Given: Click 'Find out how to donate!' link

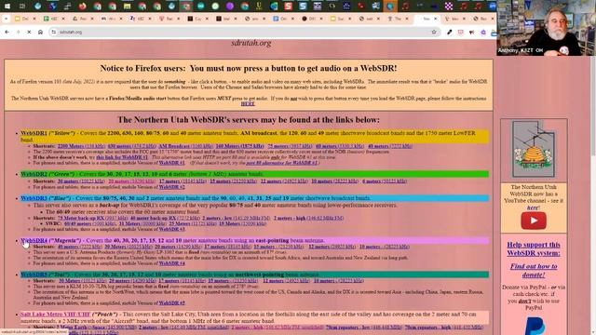Looking at the screenshot, I should pos(534,271).
